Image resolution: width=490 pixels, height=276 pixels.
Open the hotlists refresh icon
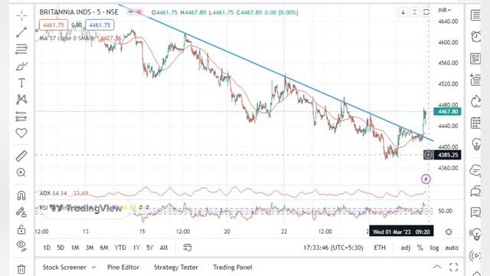475,101
